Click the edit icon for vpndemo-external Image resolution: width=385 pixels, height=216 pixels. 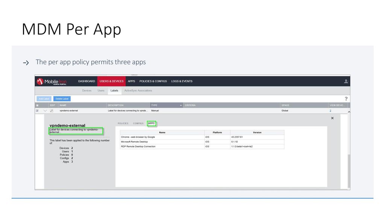[52, 111]
